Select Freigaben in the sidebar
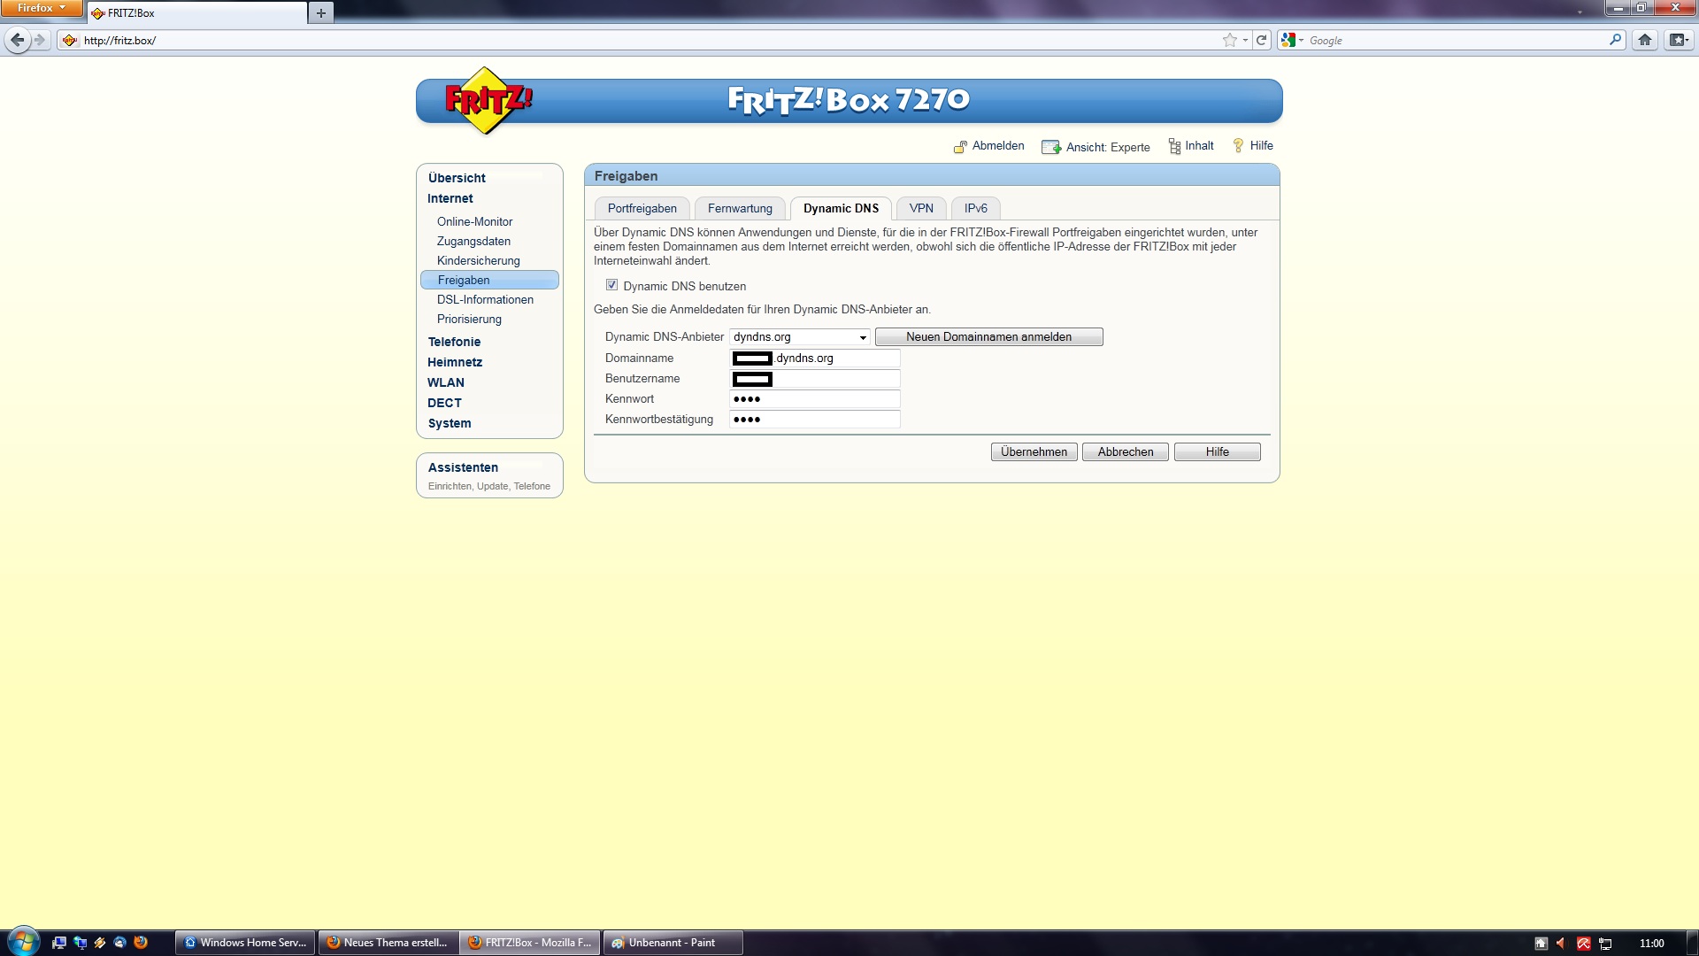 point(489,280)
